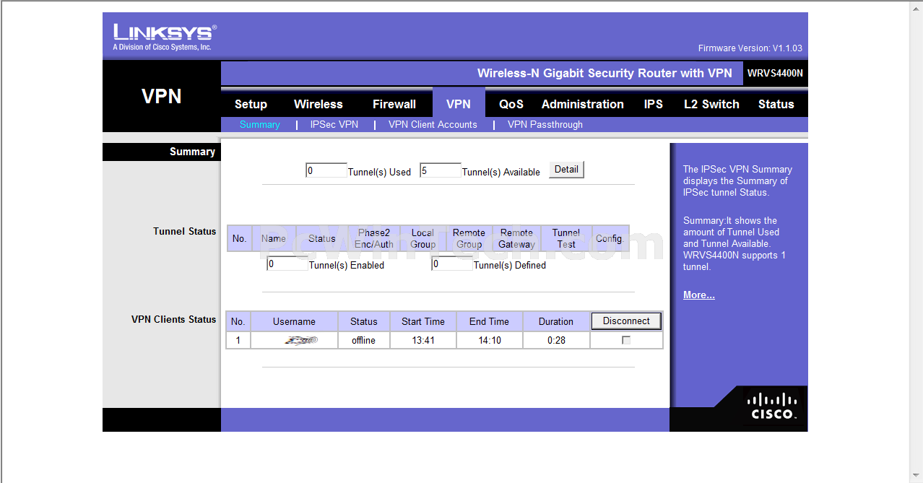
Task: Navigate to the Administration tab
Action: [x=583, y=104]
